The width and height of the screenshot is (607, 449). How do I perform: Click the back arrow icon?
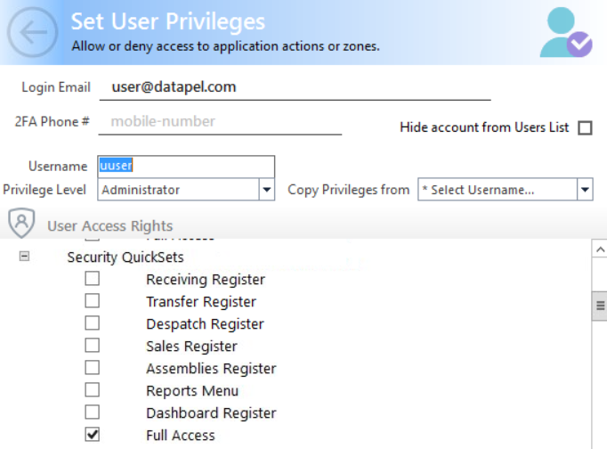coord(33,32)
